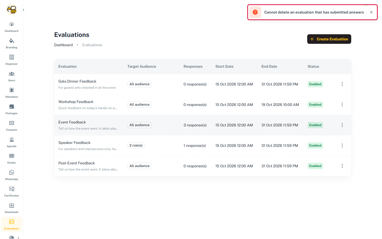Screen dimensions: 382x239
Task: Select the Speaker Feedback evaluation title
Action: pyautogui.click(x=74, y=143)
